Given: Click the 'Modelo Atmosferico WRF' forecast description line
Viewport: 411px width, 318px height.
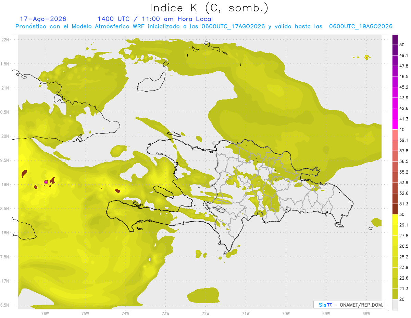Looking at the screenshot, I should pos(204,26).
